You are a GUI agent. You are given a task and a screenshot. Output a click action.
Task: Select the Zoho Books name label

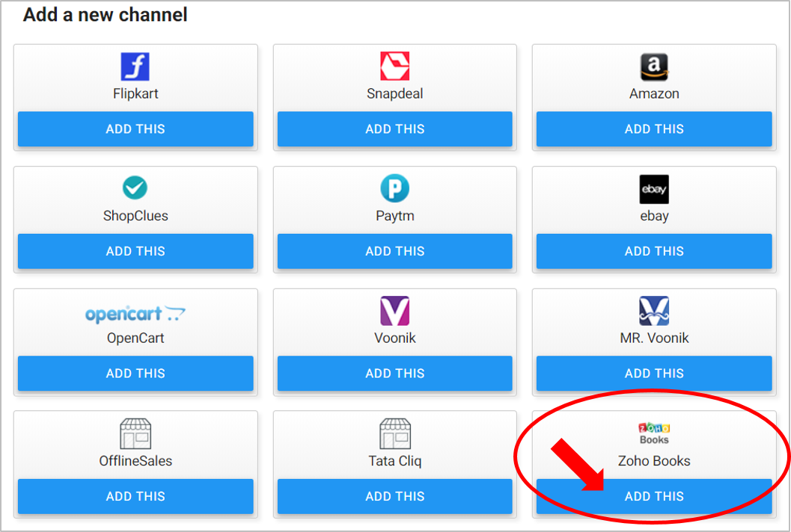(x=654, y=461)
